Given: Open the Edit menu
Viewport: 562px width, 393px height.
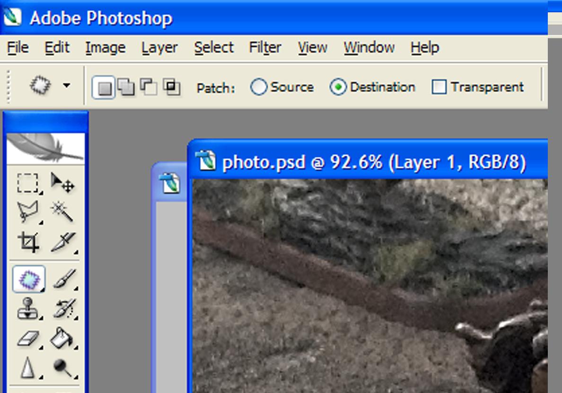Looking at the screenshot, I should 57,48.
